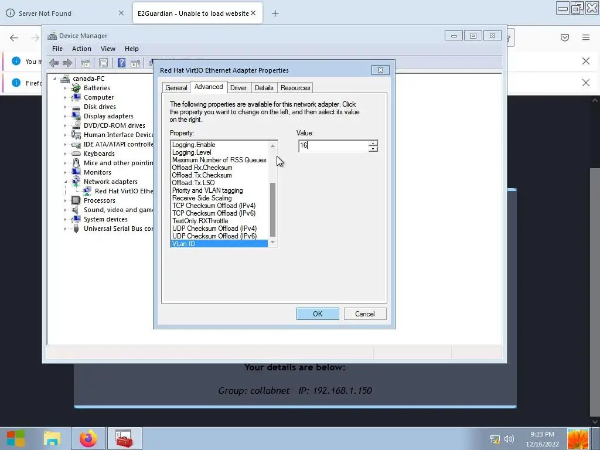Click the blue Help question mark icon
Viewport: 600px width, 450px height.
[x=121, y=63]
